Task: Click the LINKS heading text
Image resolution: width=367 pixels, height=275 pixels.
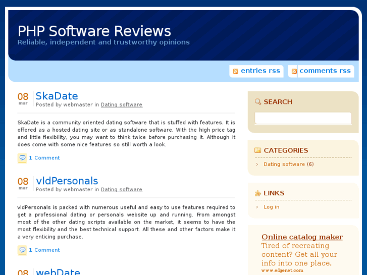Action: pos(274,193)
